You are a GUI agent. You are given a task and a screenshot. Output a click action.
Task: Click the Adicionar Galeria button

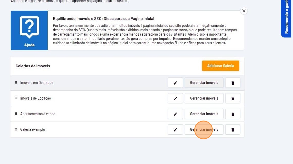pyautogui.click(x=220, y=66)
